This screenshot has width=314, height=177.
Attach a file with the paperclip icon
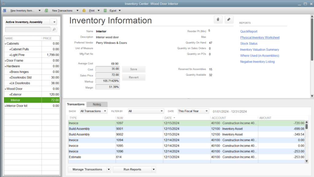point(218,19)
